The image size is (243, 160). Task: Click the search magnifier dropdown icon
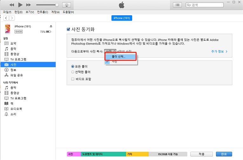tap(189, 5)
